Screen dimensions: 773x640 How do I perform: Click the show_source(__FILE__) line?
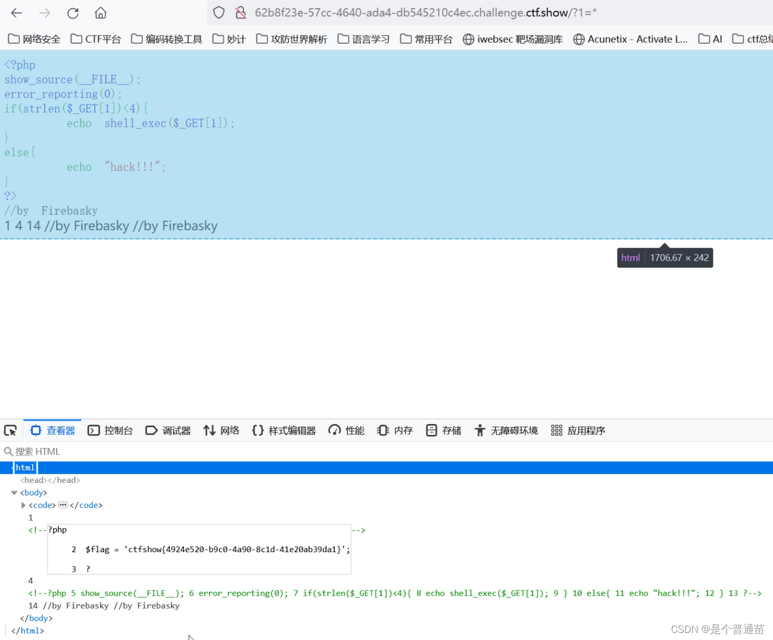coord(72,80)
